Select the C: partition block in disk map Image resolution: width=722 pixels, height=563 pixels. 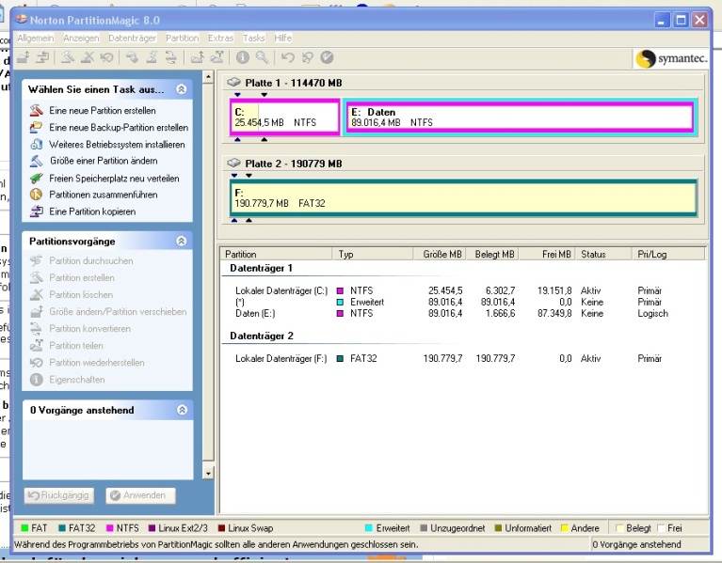285,117
